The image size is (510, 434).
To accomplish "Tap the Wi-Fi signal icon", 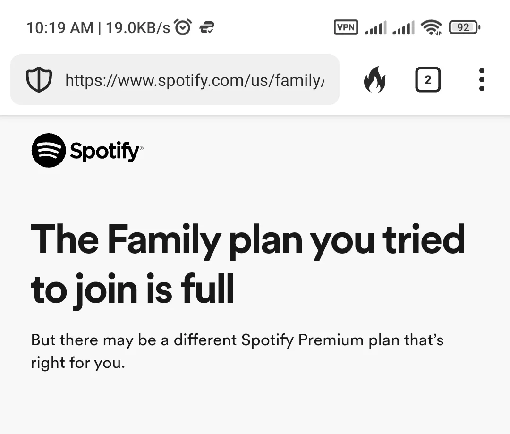I will click(x=431, y=27).
